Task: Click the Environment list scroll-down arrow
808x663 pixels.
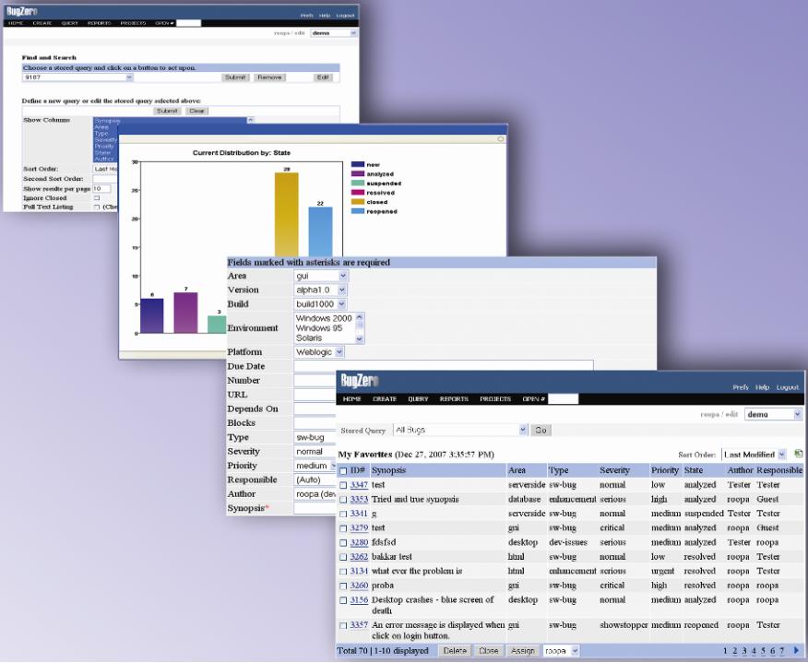Action: (x=358, y=338)
